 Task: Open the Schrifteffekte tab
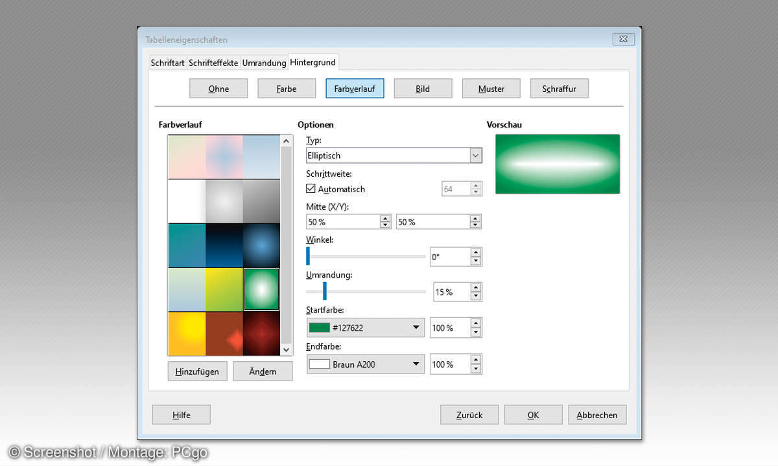click(x=213, y=63)
